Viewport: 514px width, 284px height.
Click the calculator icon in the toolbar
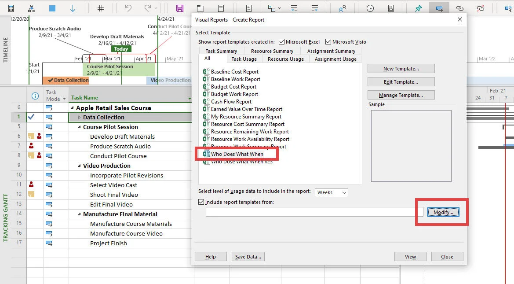point(11,8)
